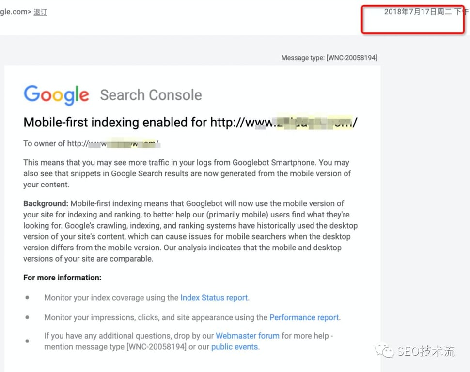The image size is (470, 372).
Task: Click the sender address ending in gle.com
Action: 16,12
